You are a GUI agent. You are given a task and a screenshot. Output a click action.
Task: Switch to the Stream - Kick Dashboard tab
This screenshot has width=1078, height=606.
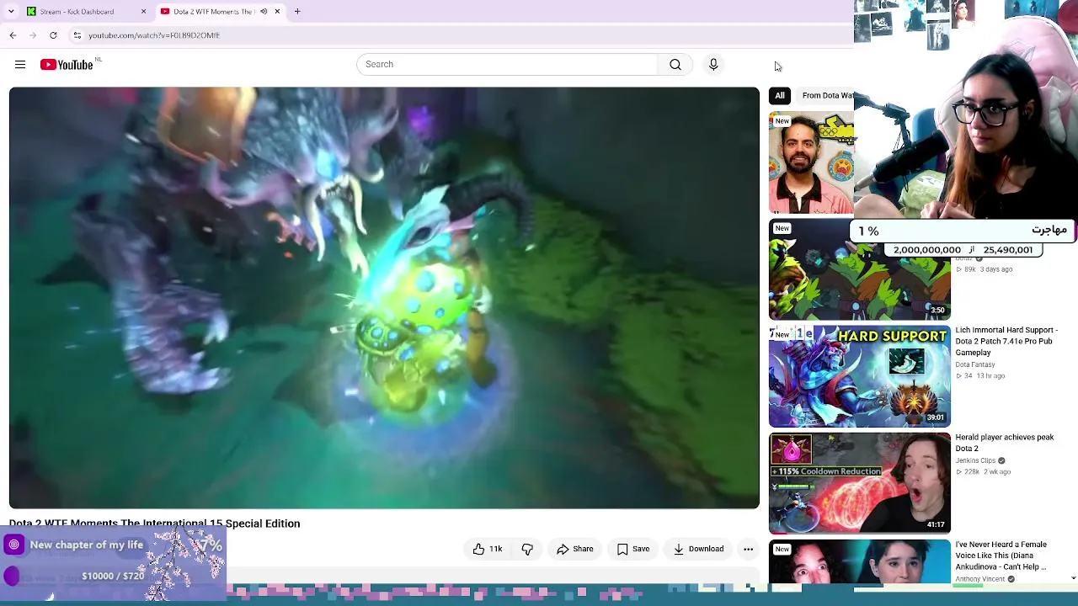click(x=87, y=12)
